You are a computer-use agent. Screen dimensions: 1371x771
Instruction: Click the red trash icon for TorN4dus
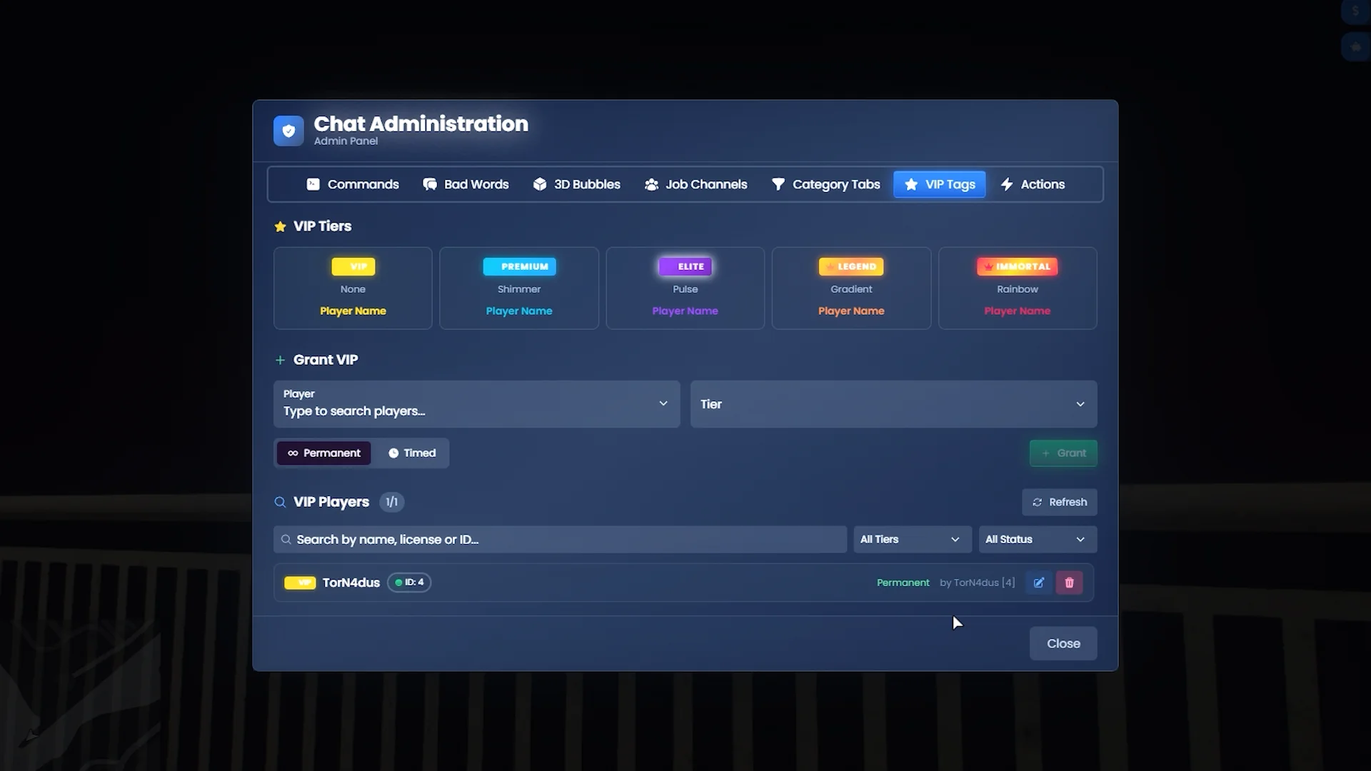tap(1069, 583)
